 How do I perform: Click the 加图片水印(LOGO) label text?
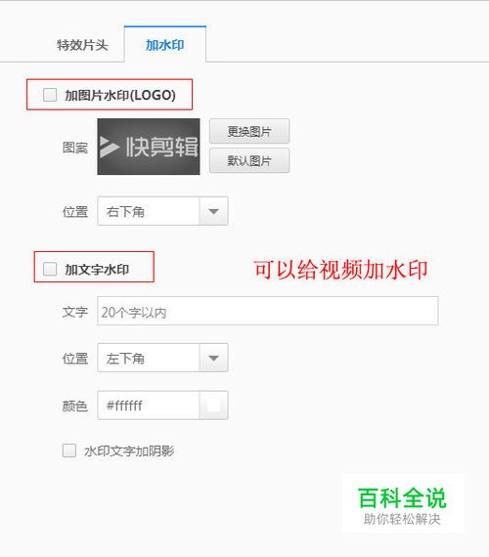[120, 95]
